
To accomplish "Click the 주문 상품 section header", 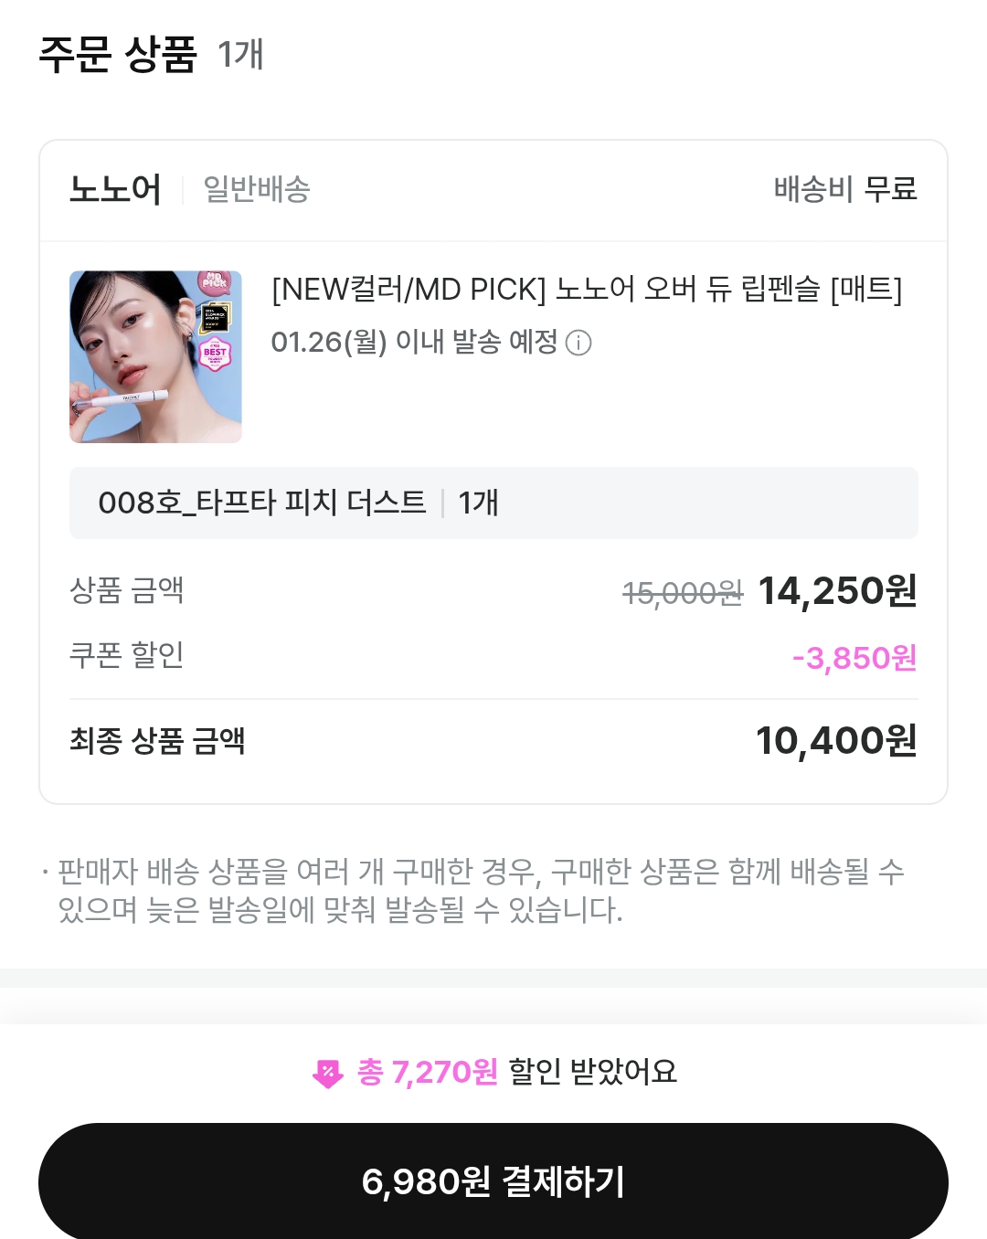I will pos(118,54).
